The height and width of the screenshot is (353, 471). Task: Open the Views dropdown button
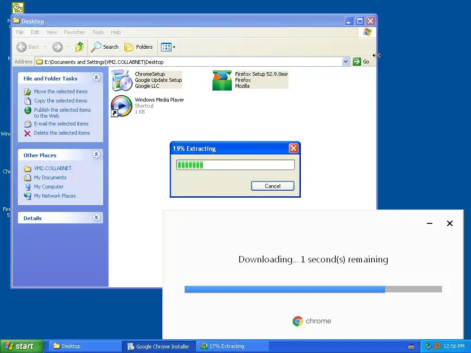click(168, 47)
